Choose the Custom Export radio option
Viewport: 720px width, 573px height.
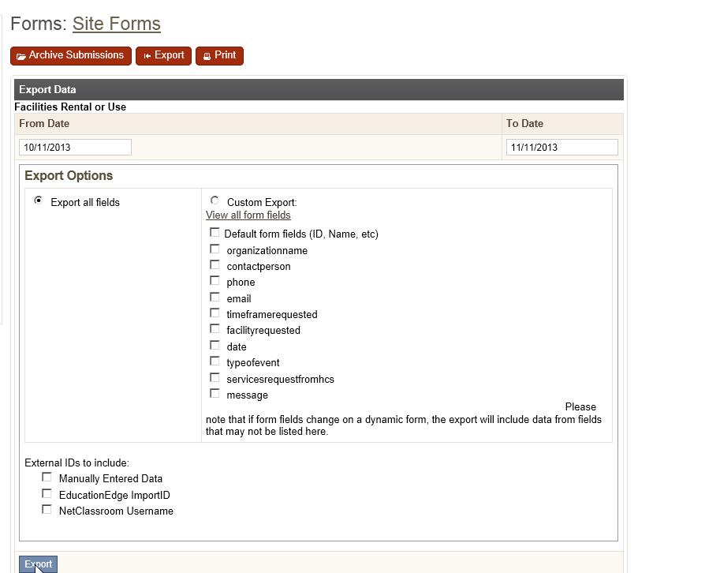(215, 200)
